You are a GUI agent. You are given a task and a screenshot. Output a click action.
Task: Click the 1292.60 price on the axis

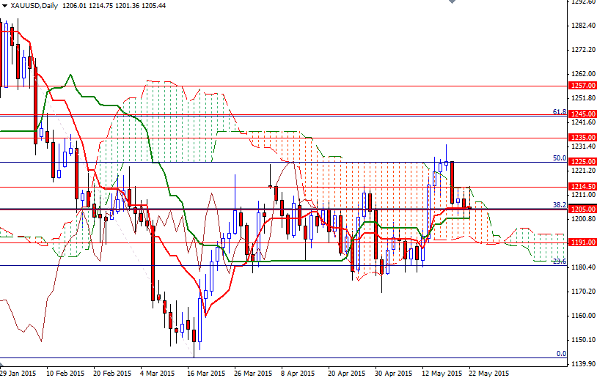(583, 2)
